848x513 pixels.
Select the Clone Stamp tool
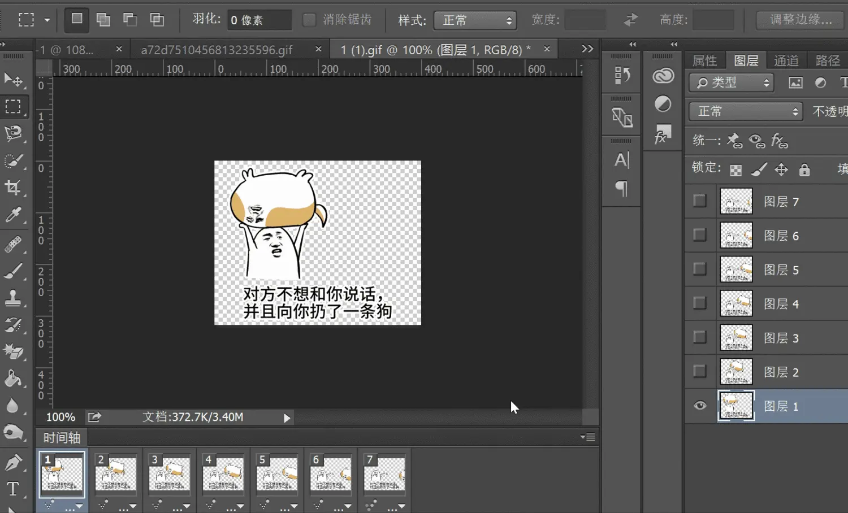pyautogui.click(x=13, y=298)
